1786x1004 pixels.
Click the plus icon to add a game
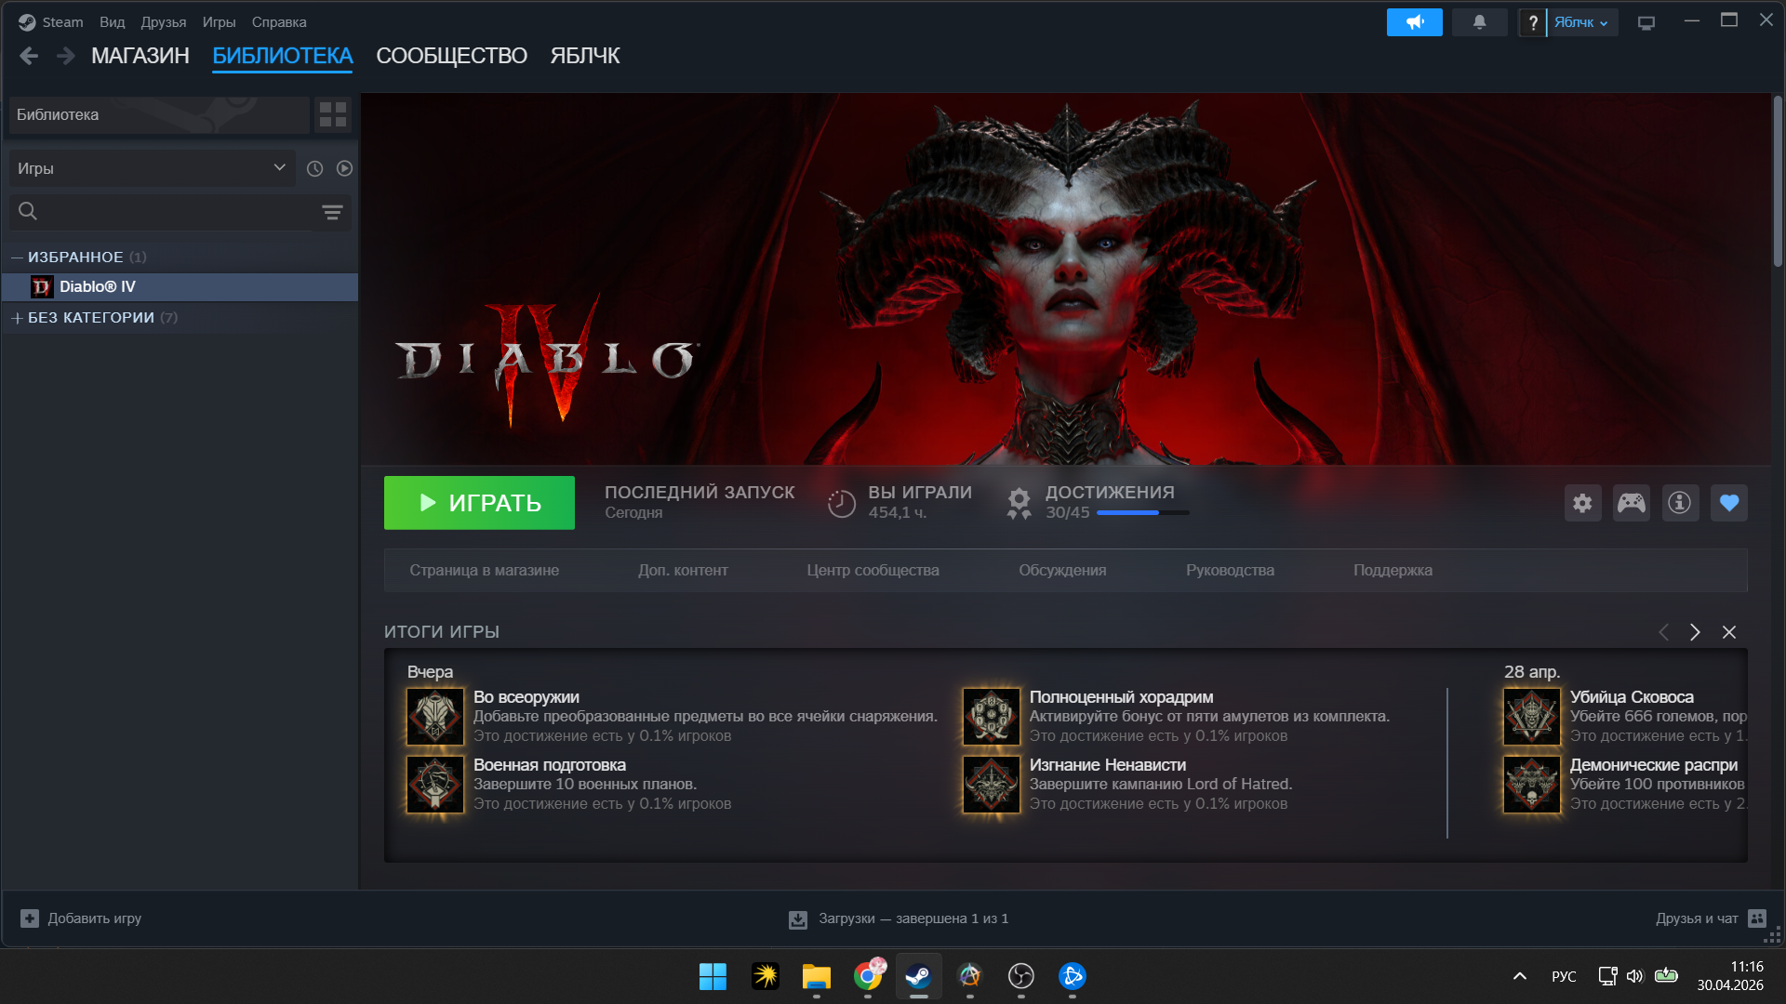30,918
